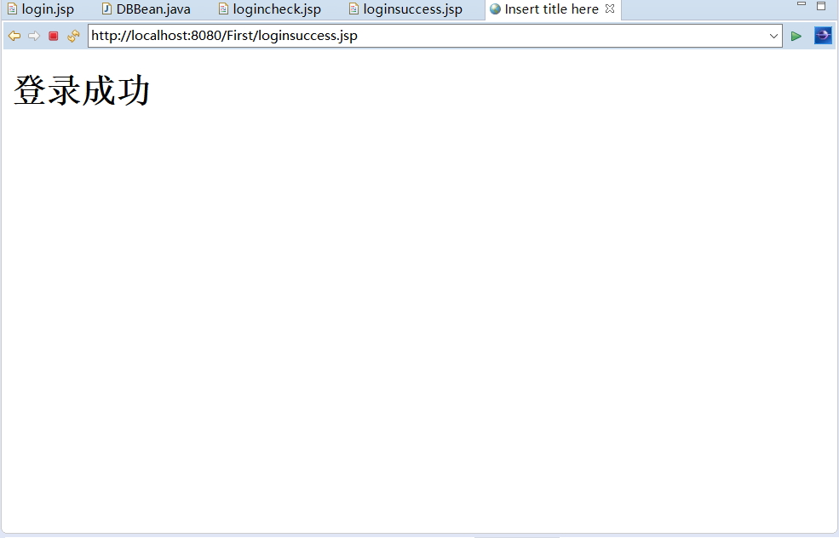Go forward in the internal browser
This screenshot has width=839, height=538.
[x=34, y=36]
